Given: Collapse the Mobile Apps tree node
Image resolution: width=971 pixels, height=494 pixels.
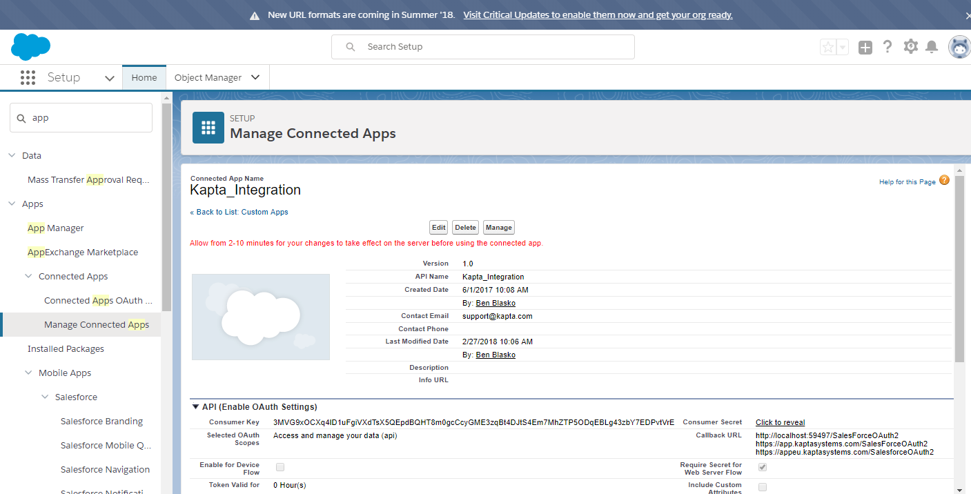Looking at the screenshot, I should click(x=28, y=373).
